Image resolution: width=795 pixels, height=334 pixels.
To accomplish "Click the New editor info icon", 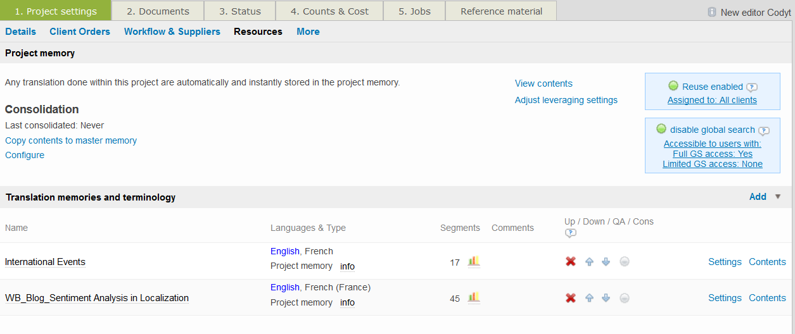I will click(712, 12).
